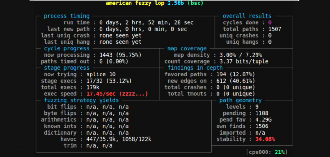Click the run time value
Screen dimensions: 330x157
pos(146,22)
